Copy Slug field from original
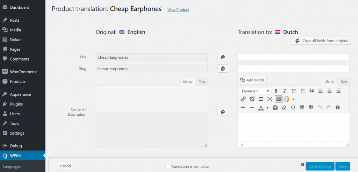Image resolution: width=358 pixels, height=172 pixels. (x=223, y=68)
